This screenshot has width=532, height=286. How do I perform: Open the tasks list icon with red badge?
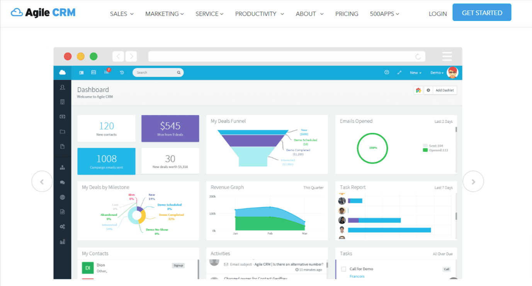tap(107, 72)
